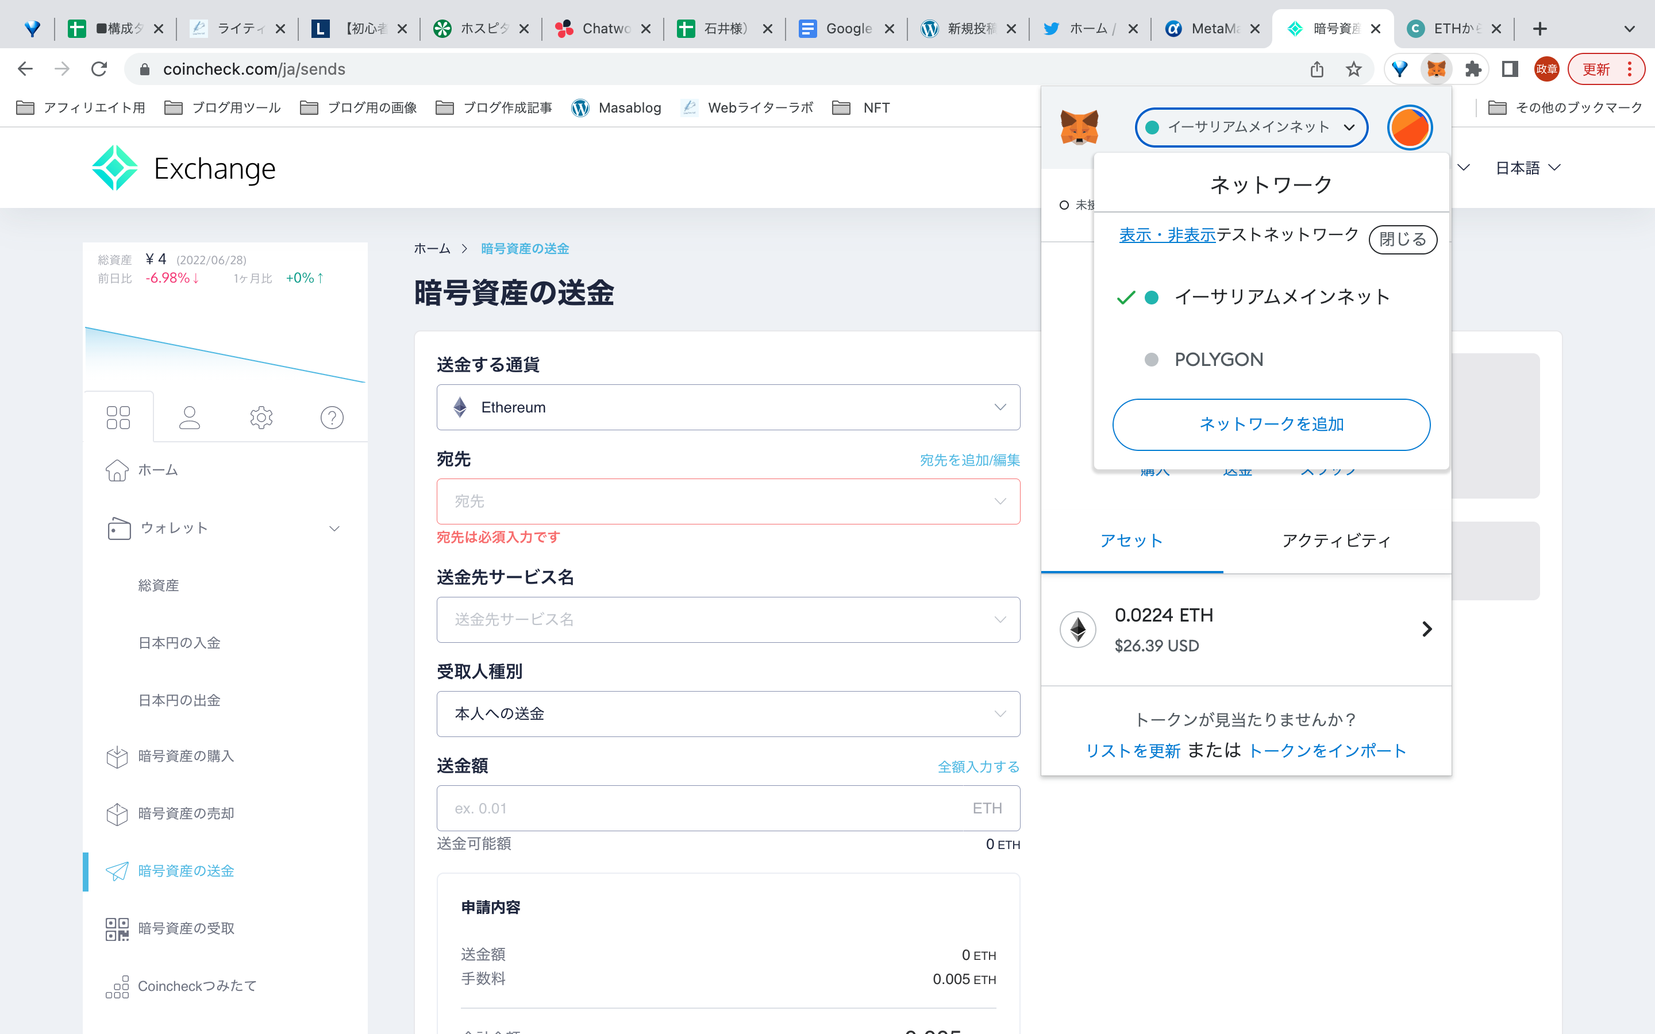Click the Coincheck Exchange logo

(x=183, y=168)
